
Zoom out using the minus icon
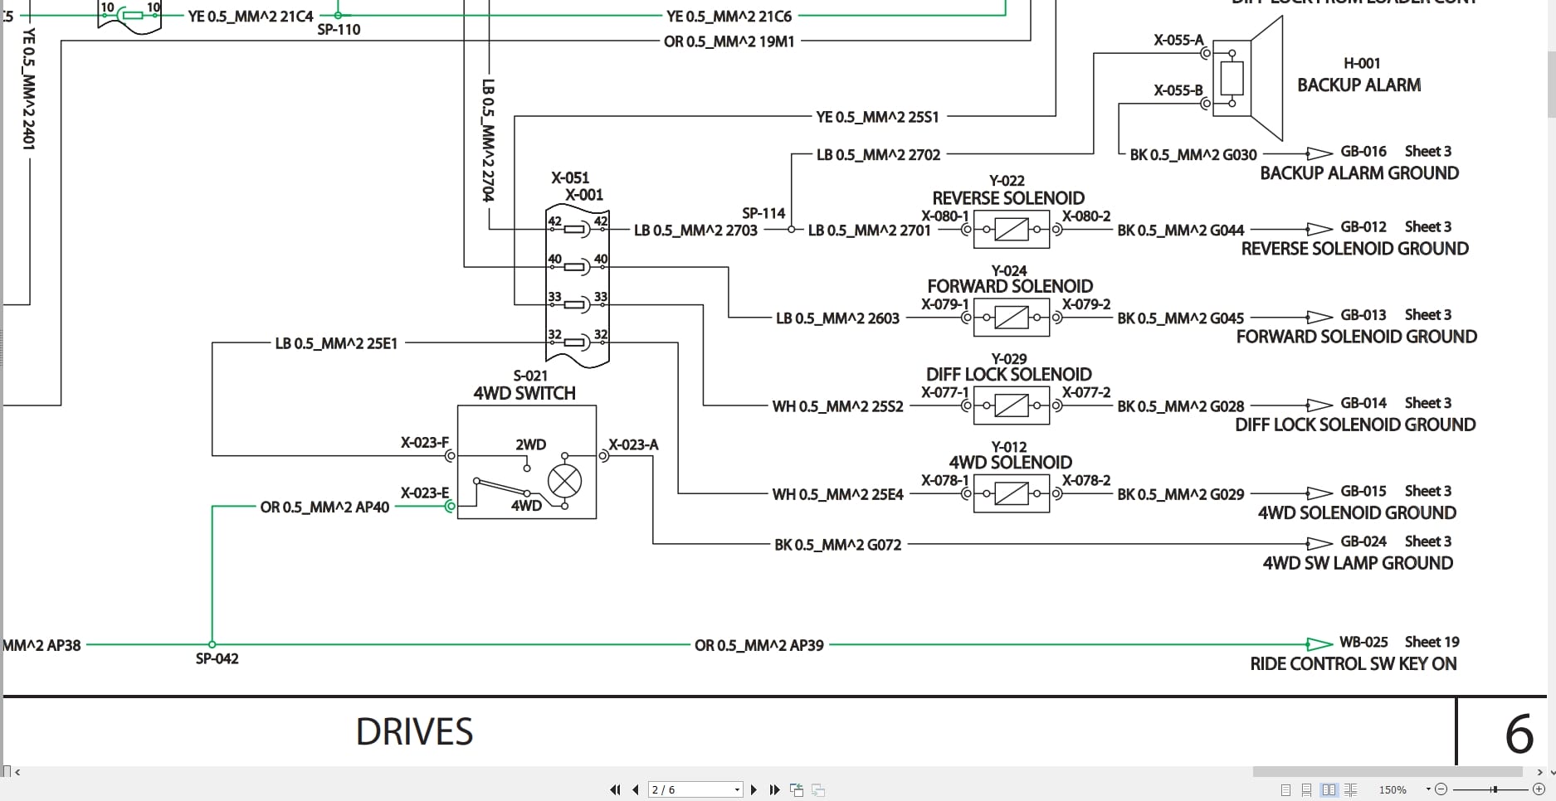coord(1441,789)
